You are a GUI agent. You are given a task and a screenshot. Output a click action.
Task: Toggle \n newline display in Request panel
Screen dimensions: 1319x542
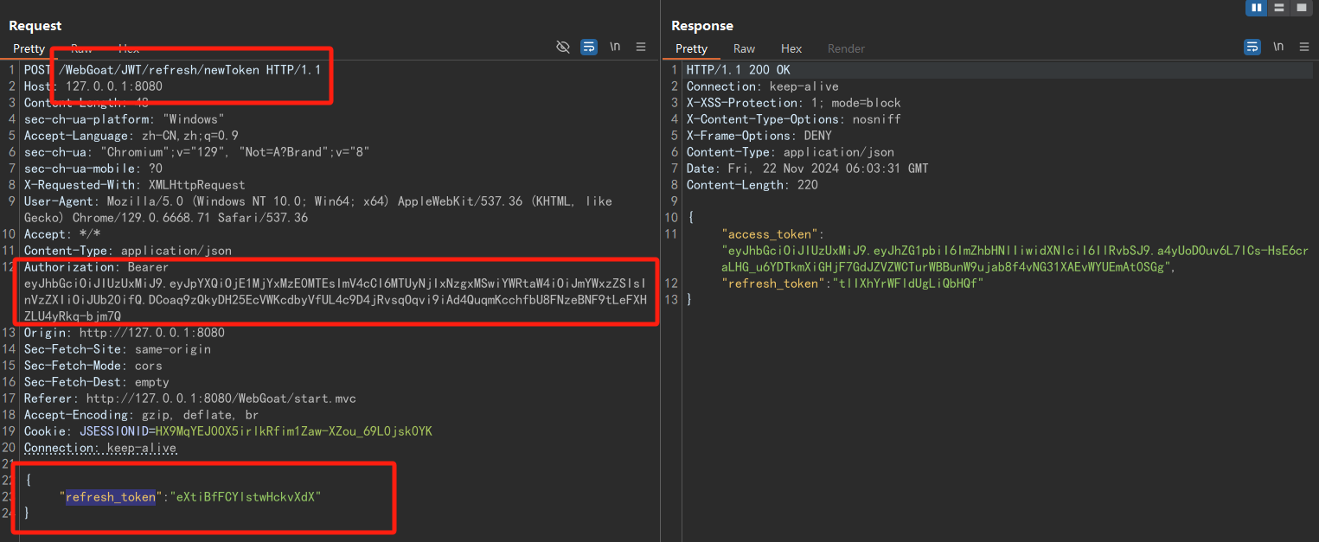615,47
